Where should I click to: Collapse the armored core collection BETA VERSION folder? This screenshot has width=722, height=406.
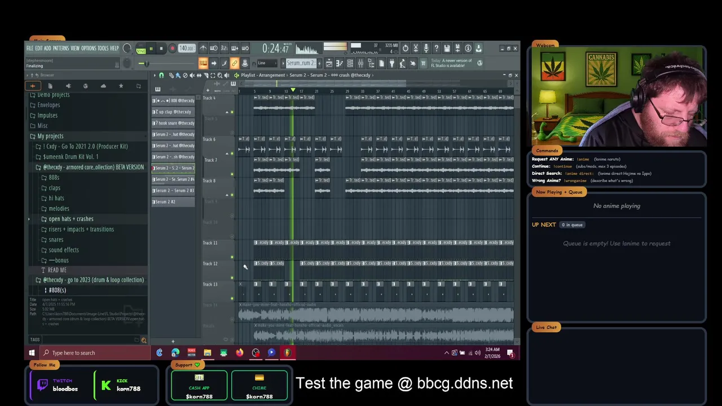[93, 167]
